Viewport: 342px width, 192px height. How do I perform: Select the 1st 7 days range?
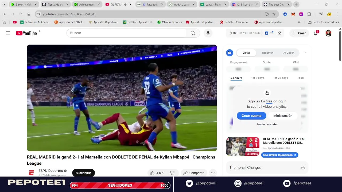point(258,78)
